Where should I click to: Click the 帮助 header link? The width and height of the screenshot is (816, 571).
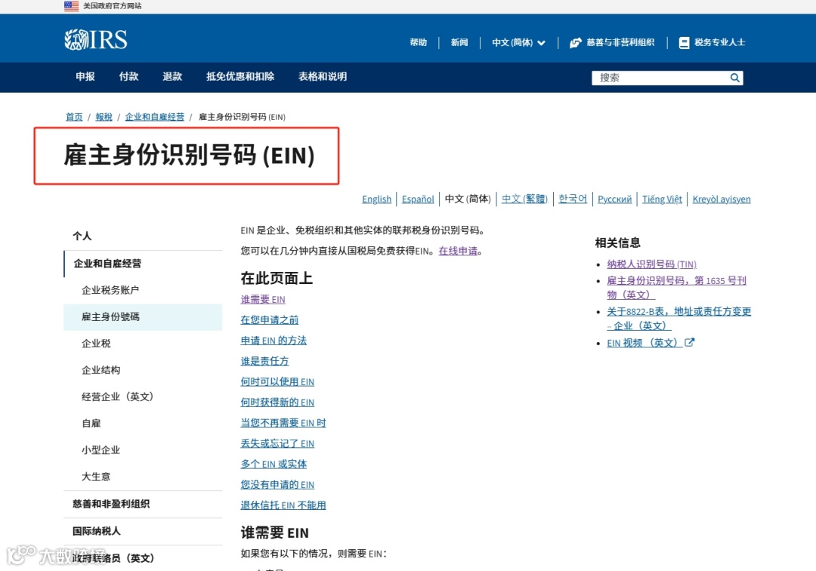click(418, 42)
